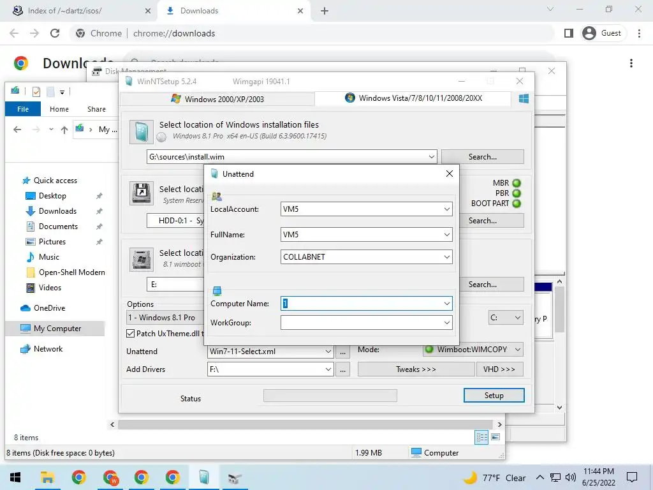The height and width of the screenshot is (490, 653).
Task: Click the computer icon above Computer Name
Action: (217, 290)
